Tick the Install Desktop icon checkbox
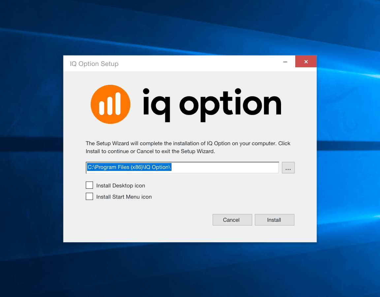The width and height of the screenshot is (380, 297). [x=89, y=185]
